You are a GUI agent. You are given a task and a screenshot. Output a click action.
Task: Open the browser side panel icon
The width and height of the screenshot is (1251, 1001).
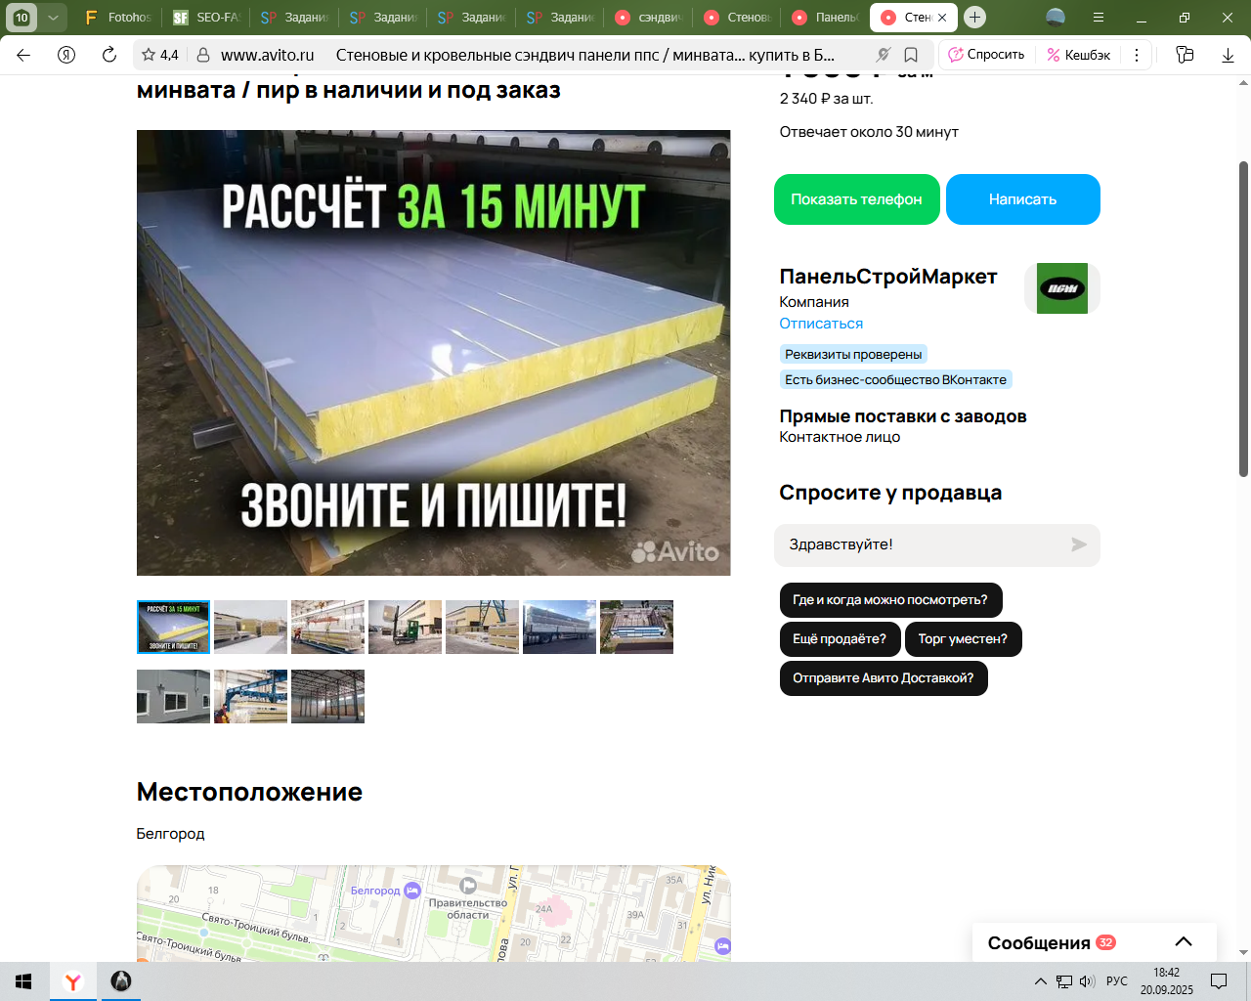click(1185, 55)
